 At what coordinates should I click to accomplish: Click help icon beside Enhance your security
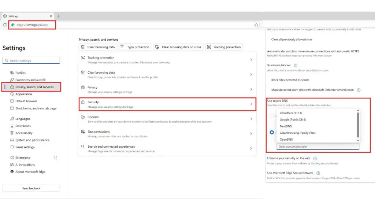pyautogui.click(x=315, y=158)
